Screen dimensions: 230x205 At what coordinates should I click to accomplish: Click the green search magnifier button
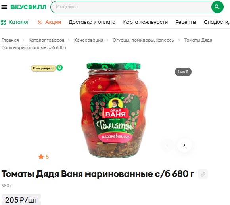click(x=217, y=7)
